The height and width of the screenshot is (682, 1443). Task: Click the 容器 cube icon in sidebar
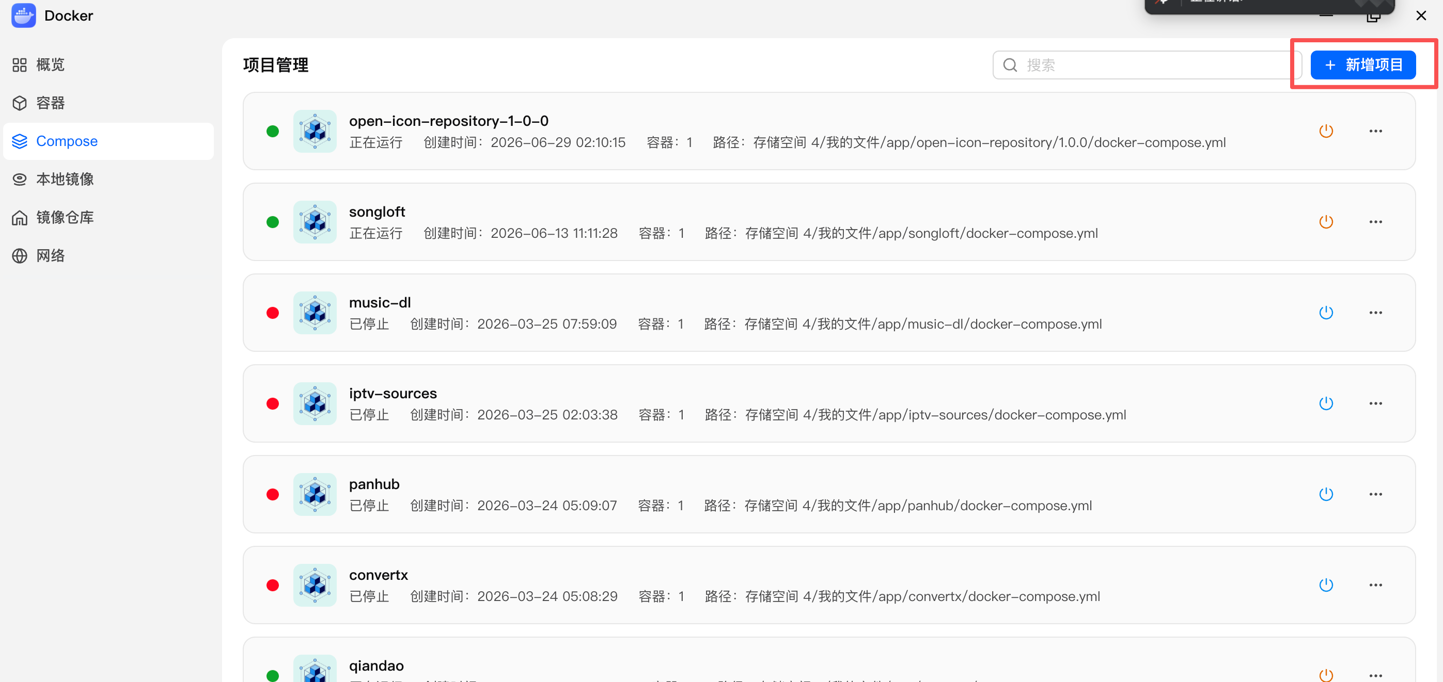(x=20, y=103)
